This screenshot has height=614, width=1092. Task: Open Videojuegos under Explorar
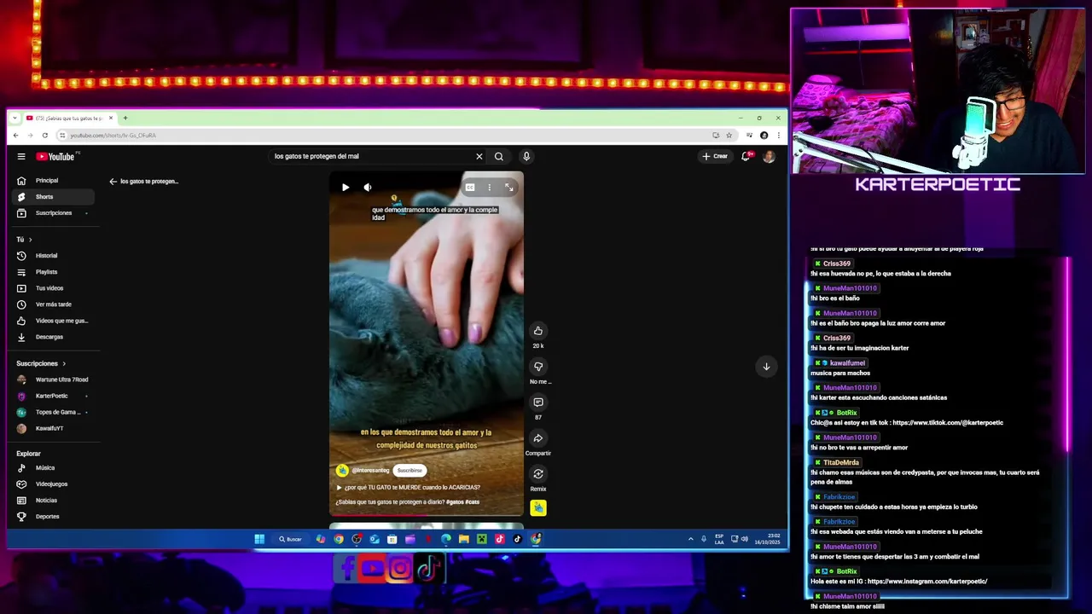[54, 484]
